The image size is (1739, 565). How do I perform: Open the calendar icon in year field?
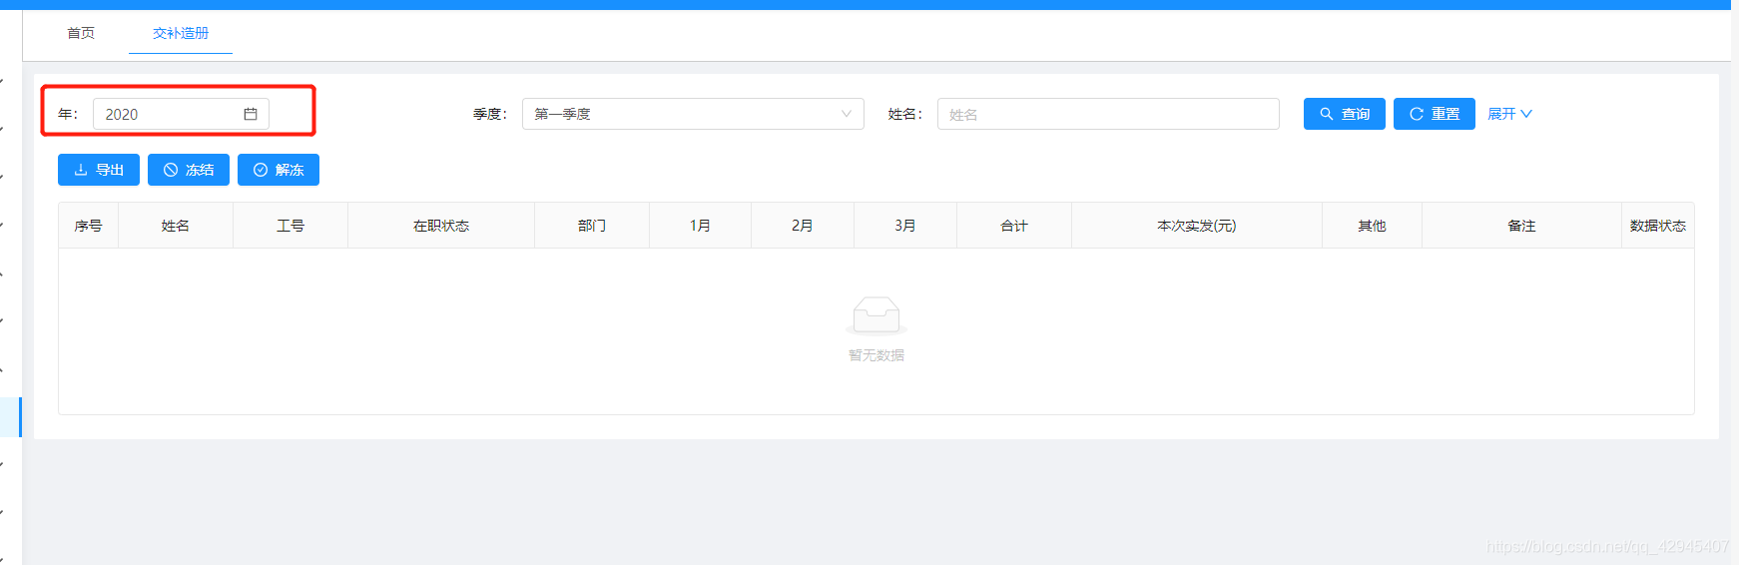tap(251, 114)
